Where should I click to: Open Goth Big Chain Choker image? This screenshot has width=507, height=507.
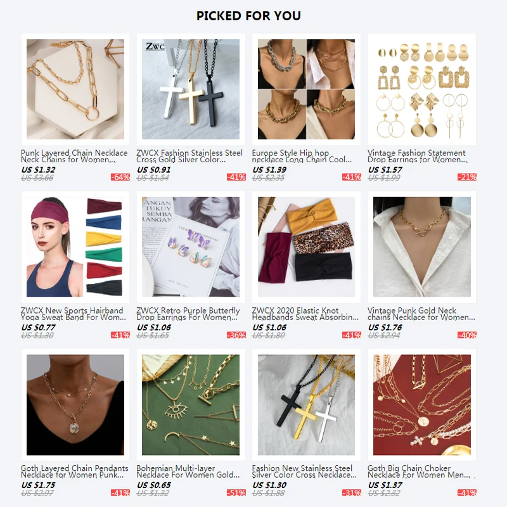click(422, 405)
